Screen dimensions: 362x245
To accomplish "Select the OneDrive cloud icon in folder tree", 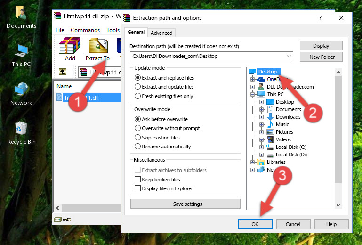I will pyautogui.click(x=261, y=79).
